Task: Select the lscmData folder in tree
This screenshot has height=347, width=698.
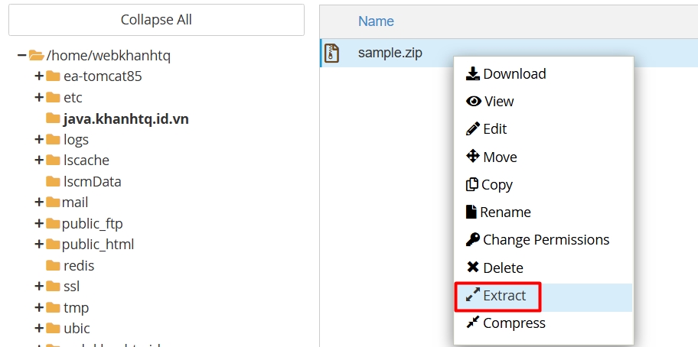Action: point(92,182)
